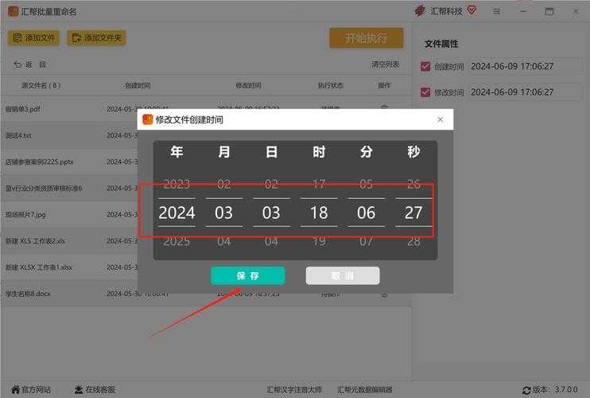
Task: Click the heart icon beside 汇帮科技
Action: 472,10
